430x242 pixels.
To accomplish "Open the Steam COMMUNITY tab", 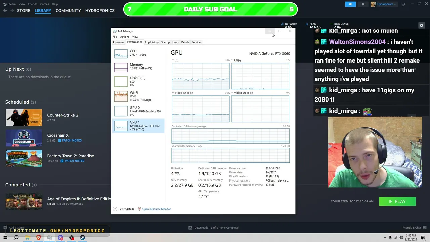I will click(68, 11).
